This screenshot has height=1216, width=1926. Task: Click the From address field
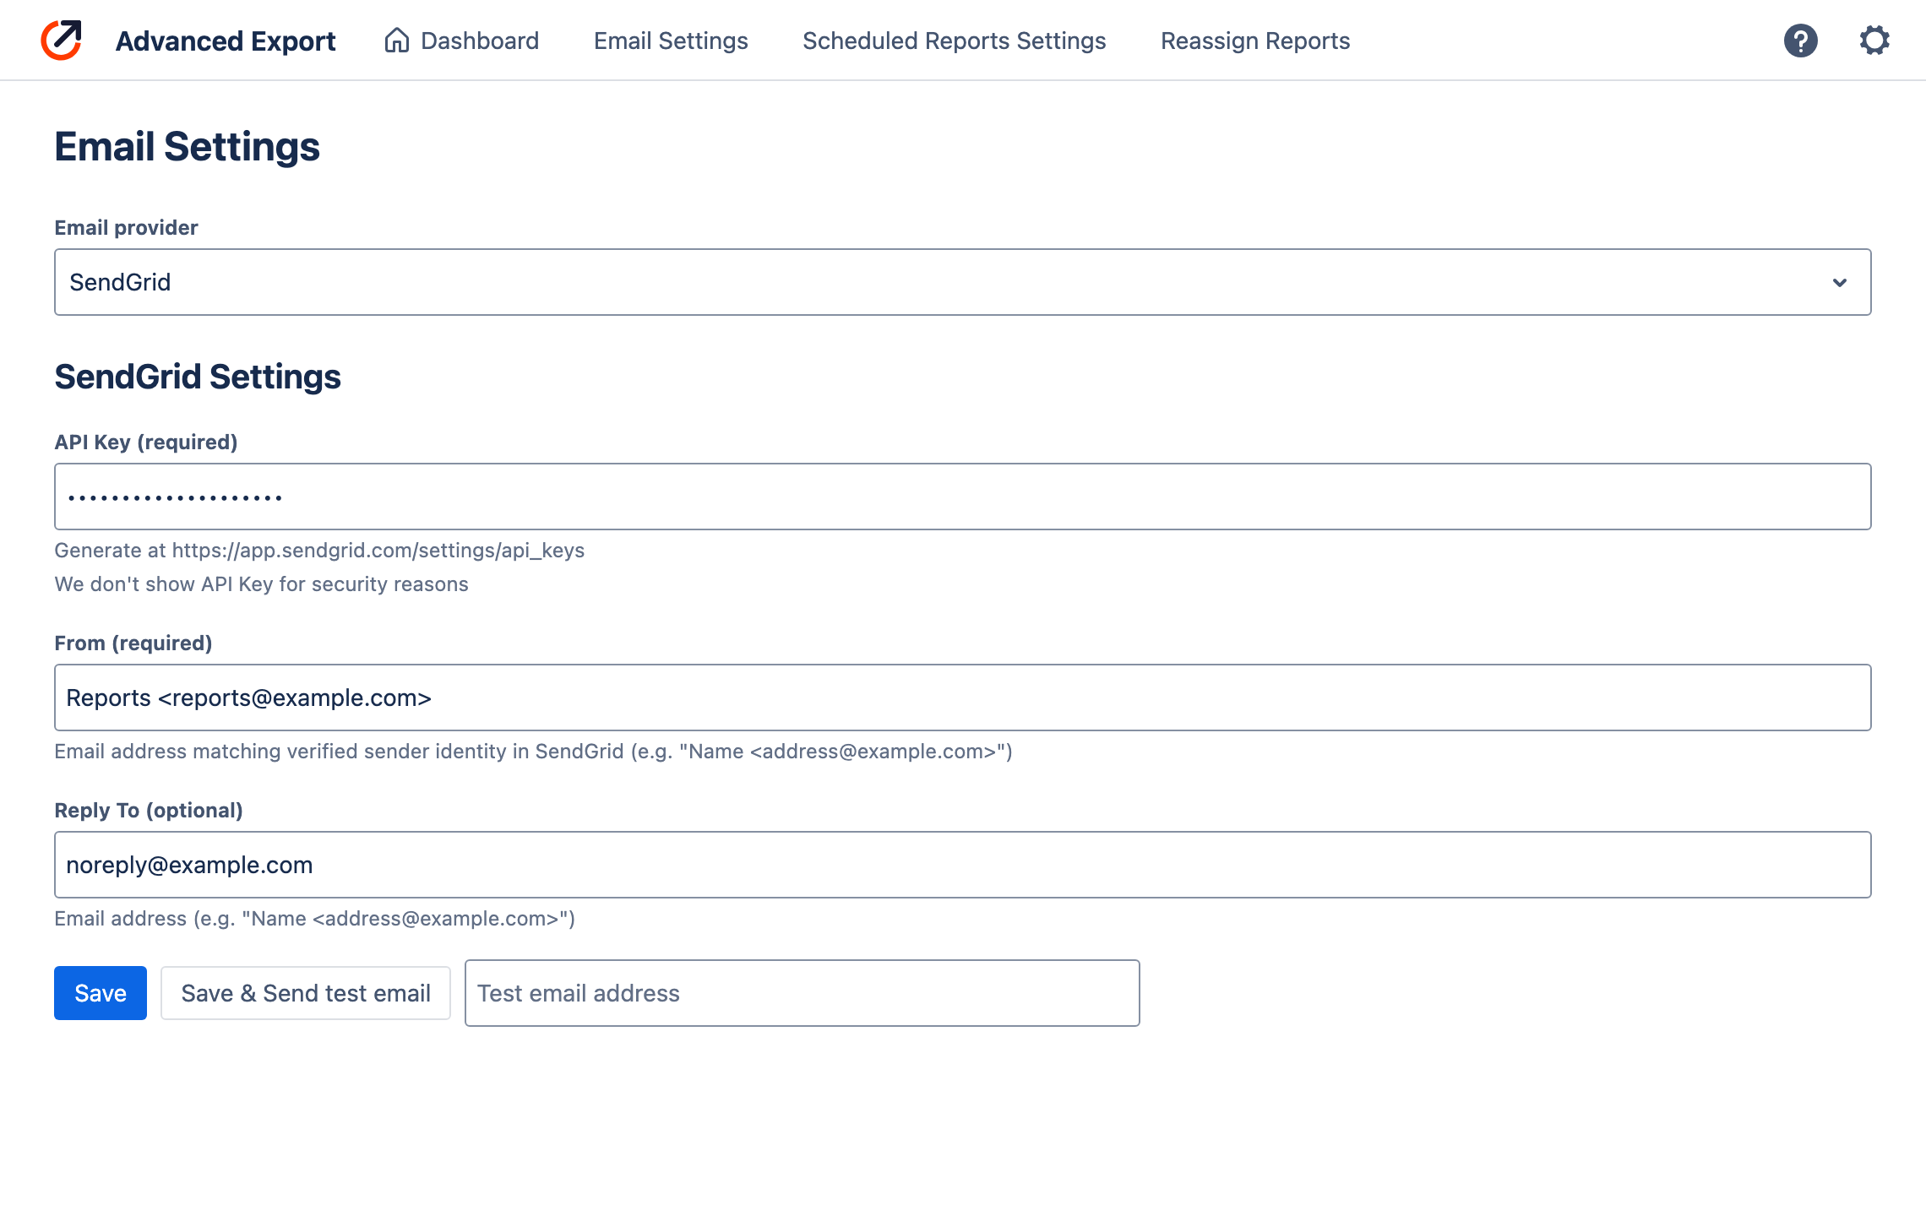(x=963, y=698)
